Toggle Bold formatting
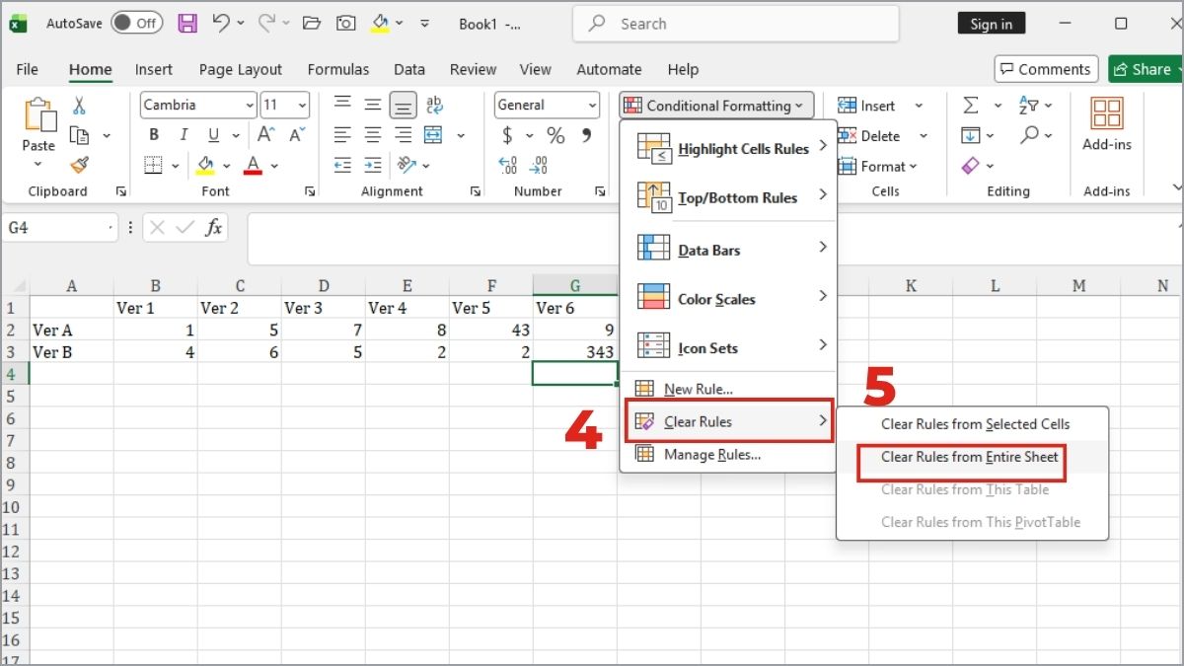This screenshot has height=666, width=1184. [x=153, y=135]
